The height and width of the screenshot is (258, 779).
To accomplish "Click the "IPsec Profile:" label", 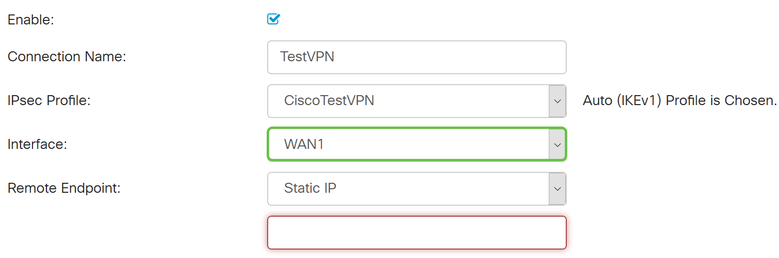I will click(x=49, y=101).
